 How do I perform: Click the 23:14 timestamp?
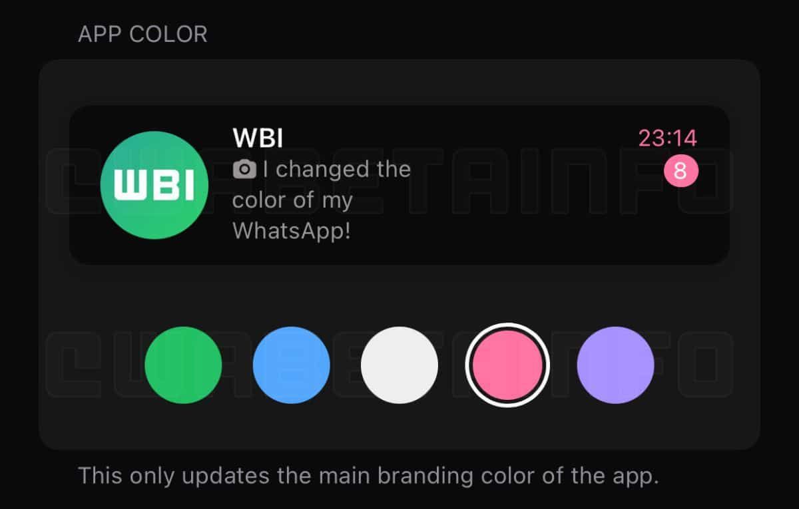click(x=668, y=138)
